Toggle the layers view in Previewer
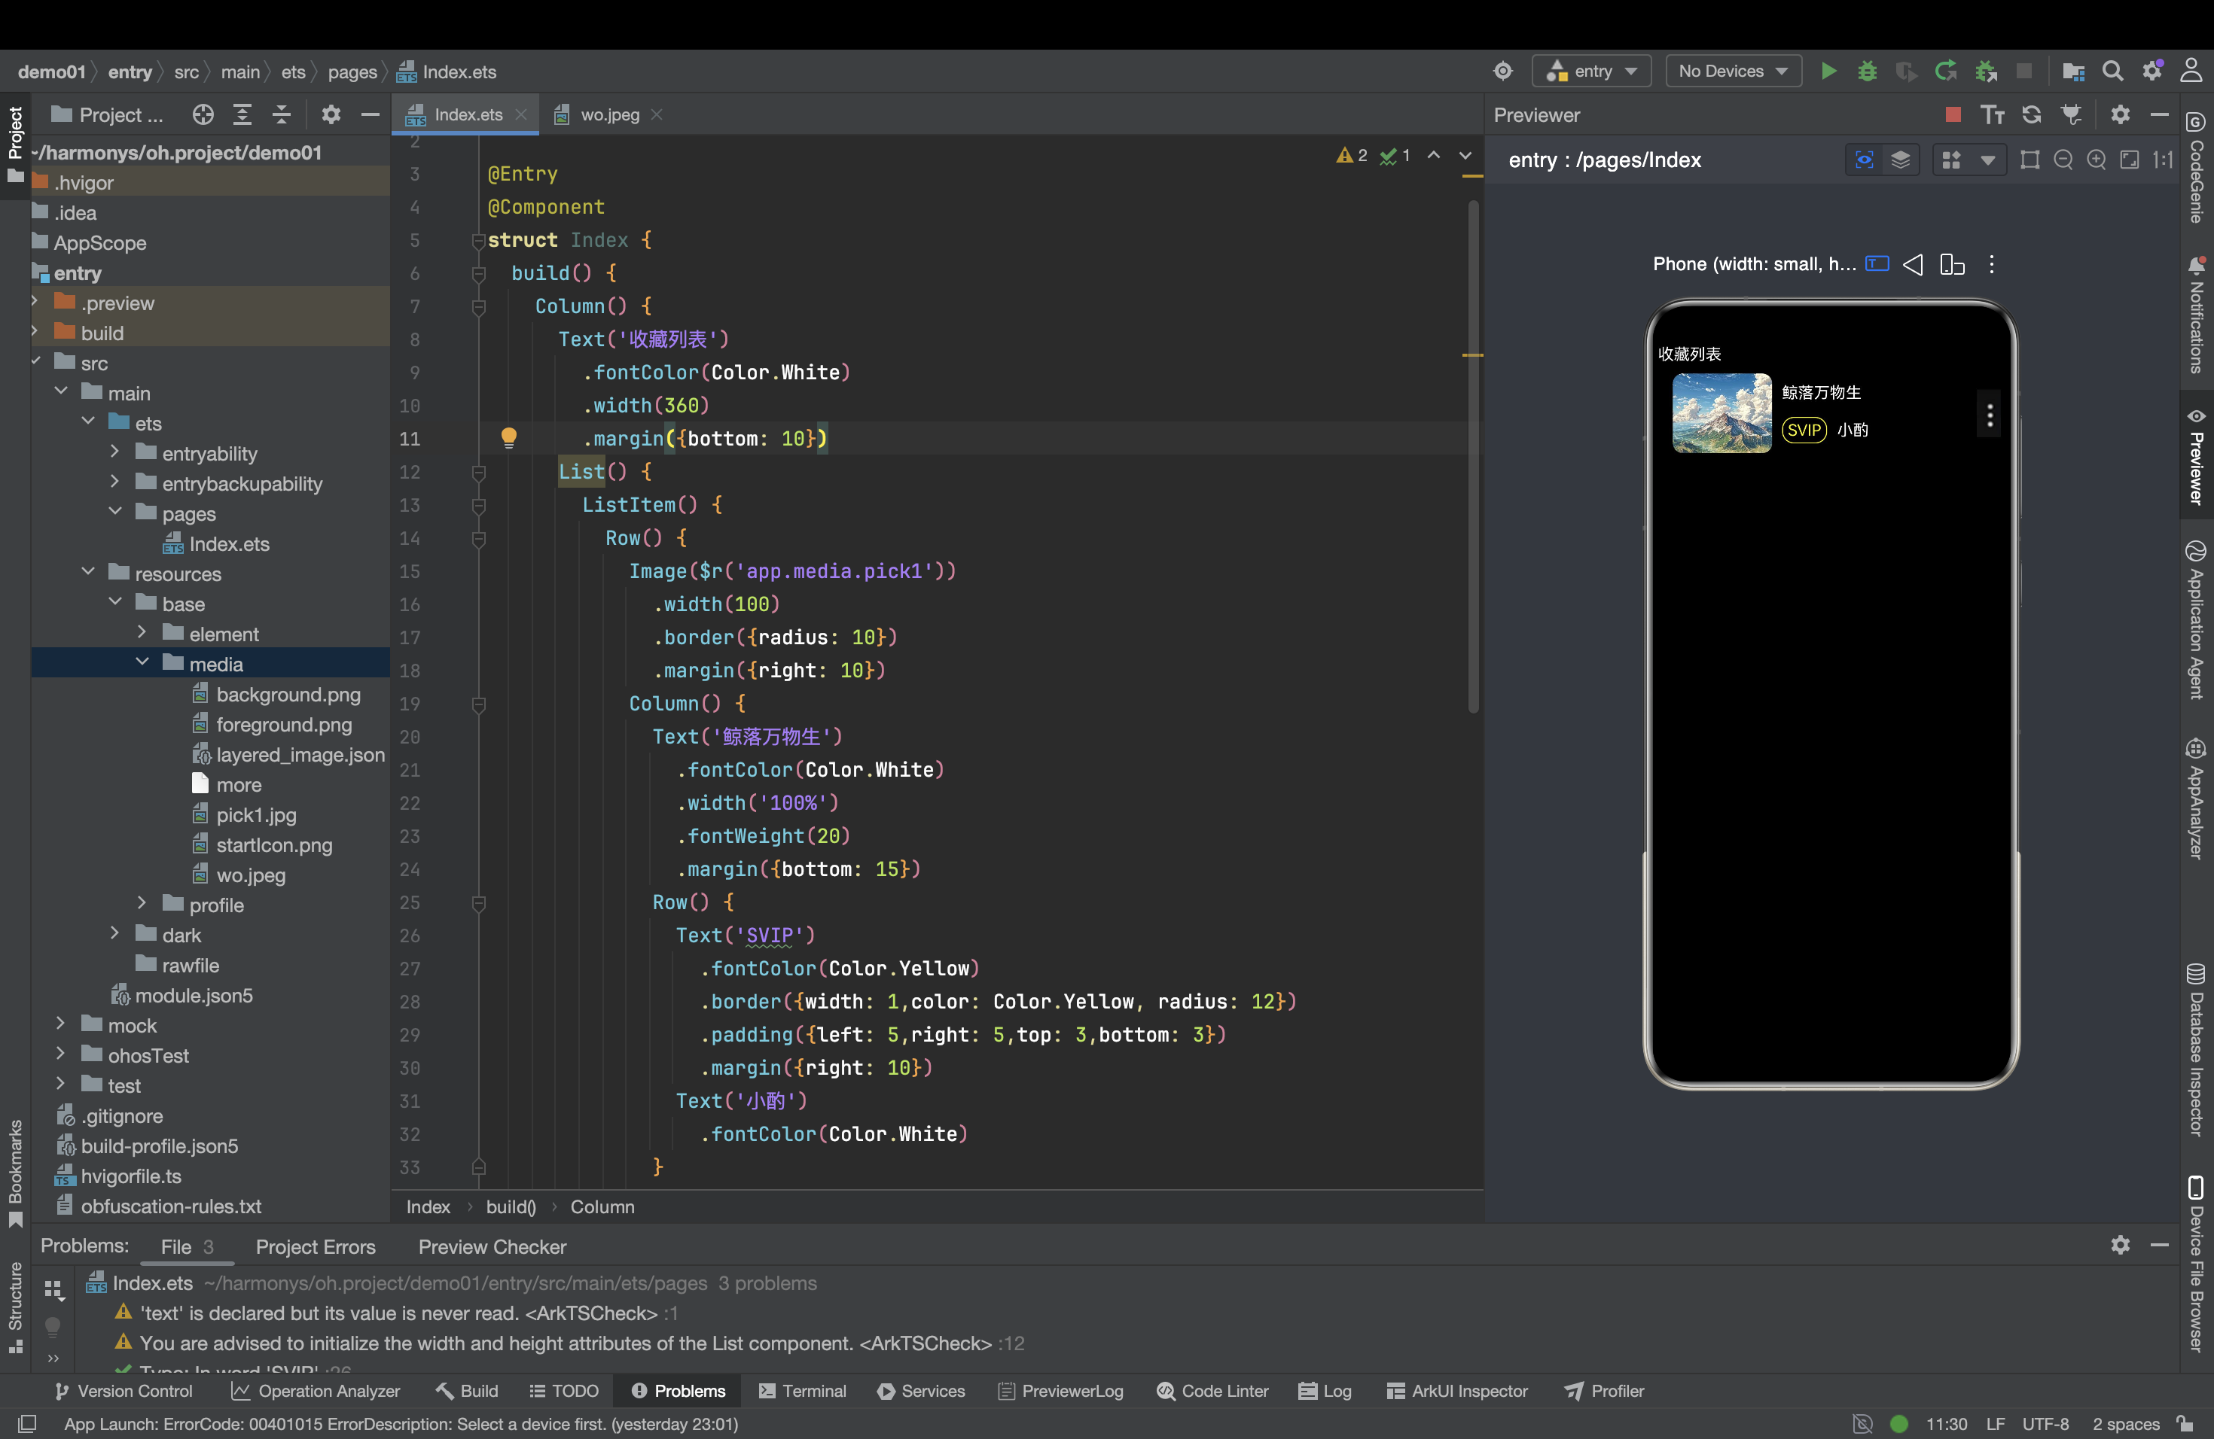This screenshot has width=2214, height=1439. click(1901, 160)
